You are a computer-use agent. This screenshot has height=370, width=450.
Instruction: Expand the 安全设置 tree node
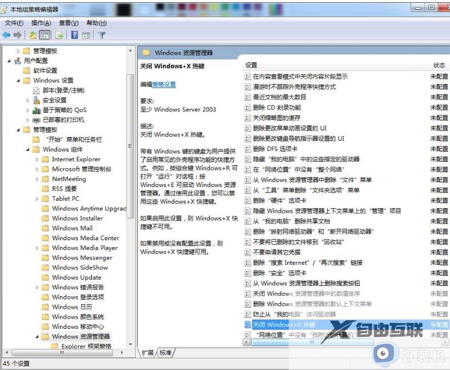tap(27, 101)
